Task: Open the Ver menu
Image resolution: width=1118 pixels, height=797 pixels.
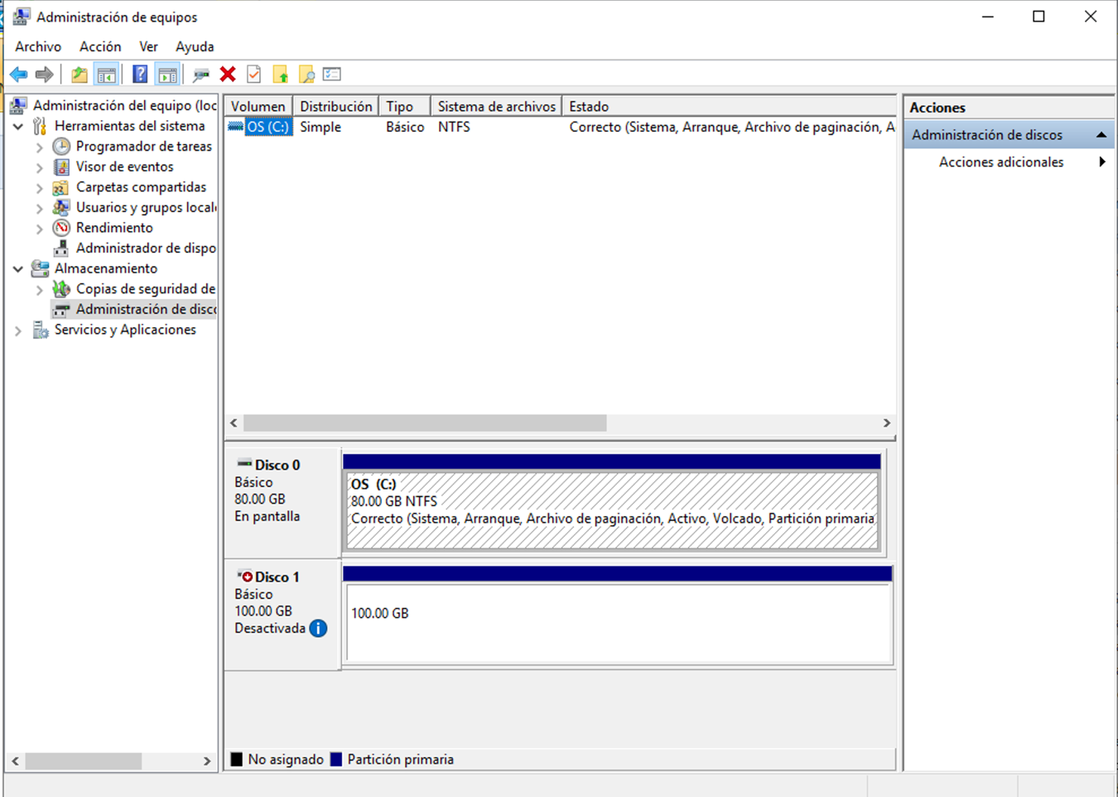Action: coord(148,46)
